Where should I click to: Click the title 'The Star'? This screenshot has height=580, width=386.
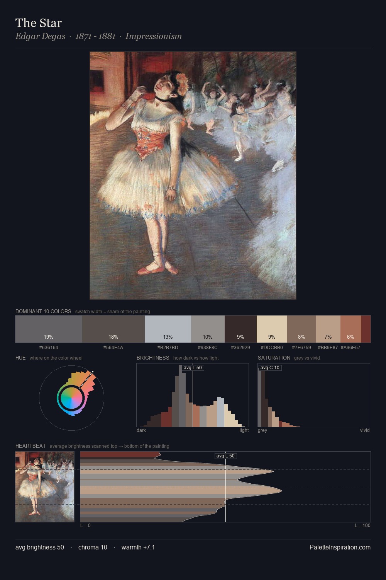coord(39,23)
